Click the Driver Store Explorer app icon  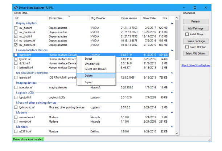[16, 8]
